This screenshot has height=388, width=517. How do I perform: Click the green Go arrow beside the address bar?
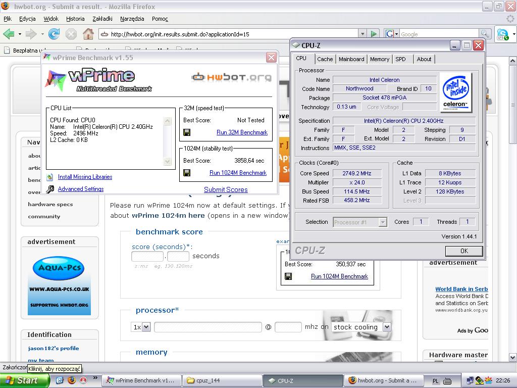coord(374,34)
